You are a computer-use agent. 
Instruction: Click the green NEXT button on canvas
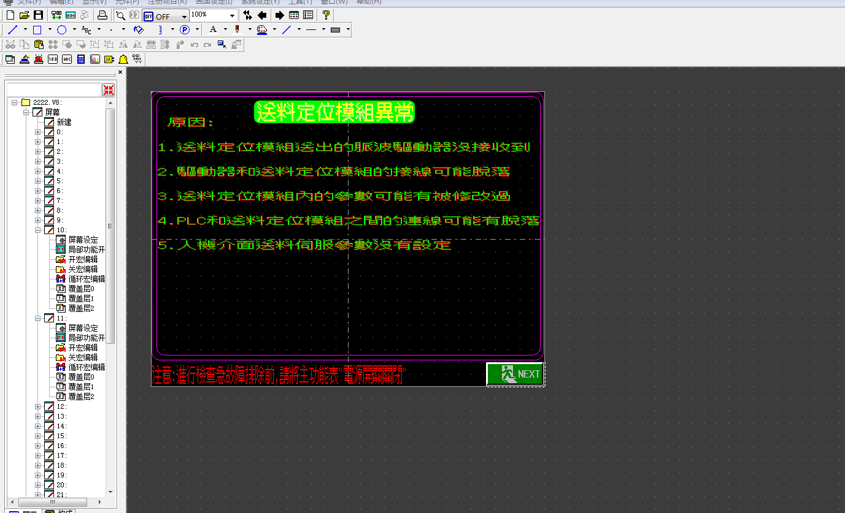(515, 374)
